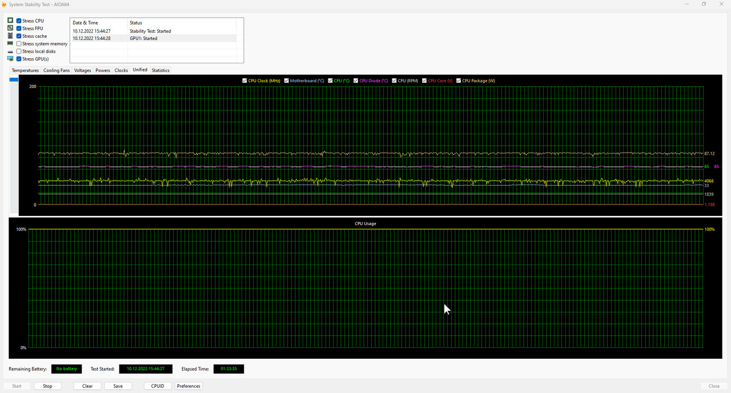Hide CPU Diode (°C) graph line
Screen dimensions: 731x393
pyautogui.click(x=356, y=81)
